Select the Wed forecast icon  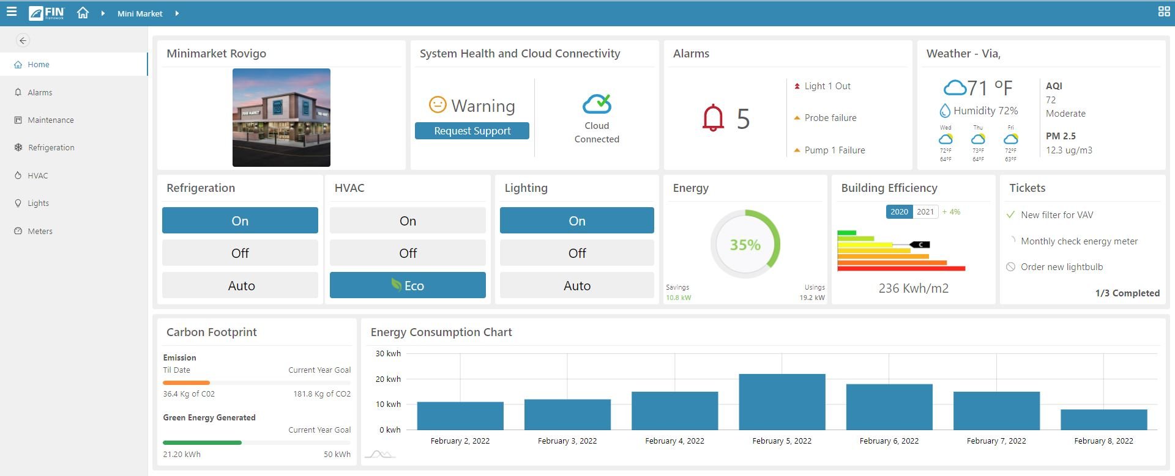[x=946, y=139]
